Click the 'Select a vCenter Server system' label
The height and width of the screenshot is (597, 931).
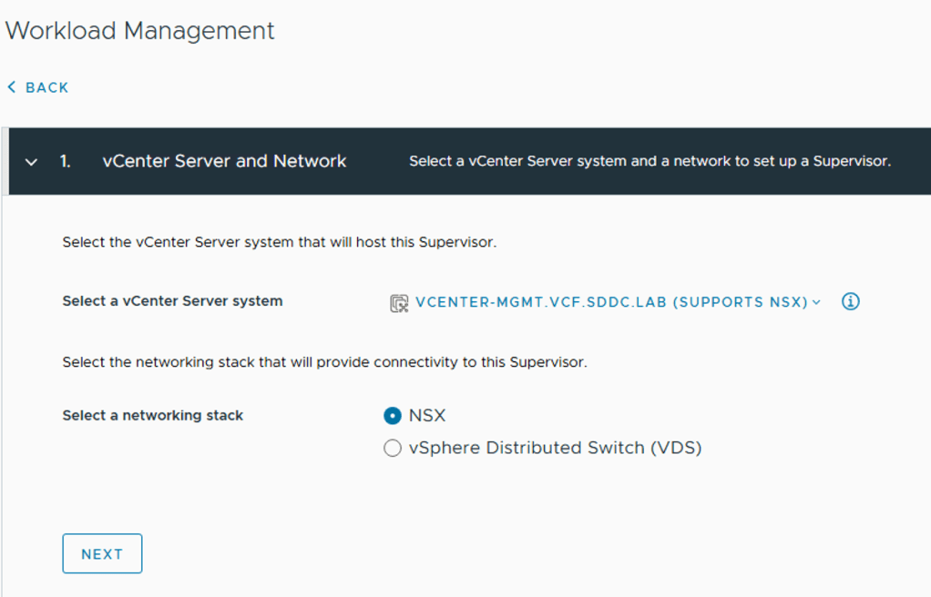[172, 301]
